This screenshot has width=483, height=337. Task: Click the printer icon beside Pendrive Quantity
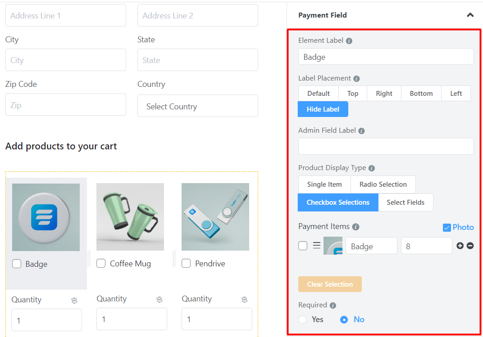(244, 299)
